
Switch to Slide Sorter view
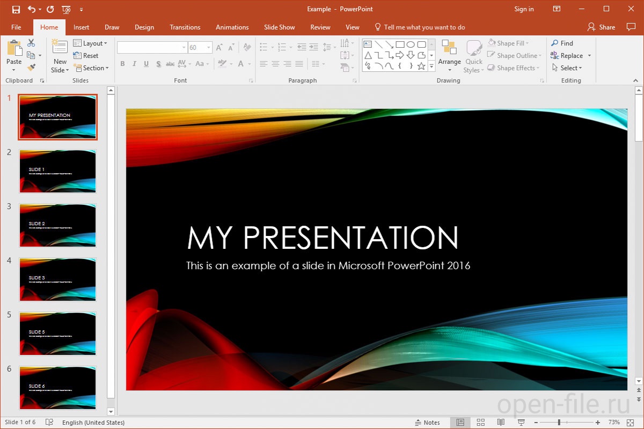tap(480, 422)
